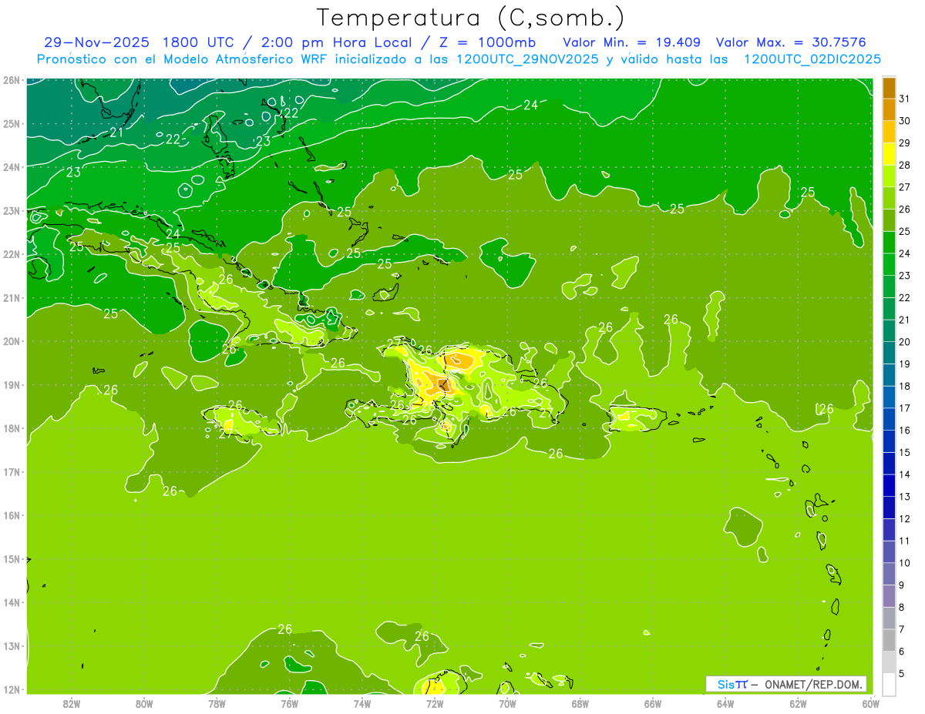Click the "16N" latitude axis label
Screen dimensions: 925x714
click(12, 515)
